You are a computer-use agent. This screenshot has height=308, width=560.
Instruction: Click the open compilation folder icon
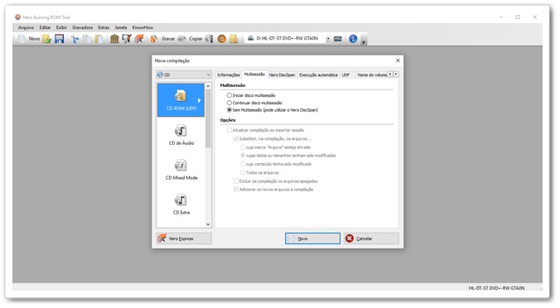tap(46, 39)
